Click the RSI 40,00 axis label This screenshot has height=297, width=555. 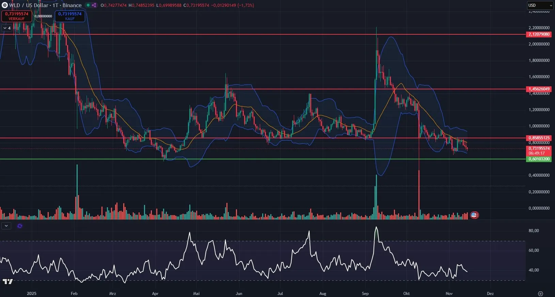(x=534, y=270)
